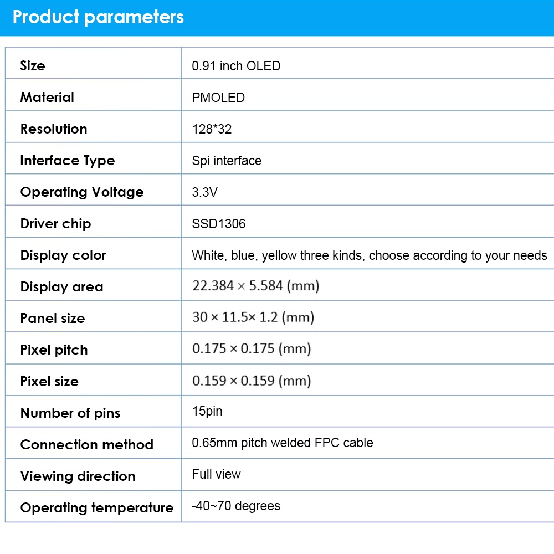Click the Resolution row label
The image size is (554, 554).
54,129
